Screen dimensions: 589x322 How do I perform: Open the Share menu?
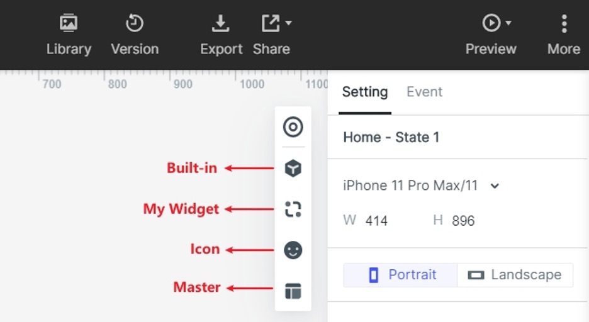coord(272,35)
